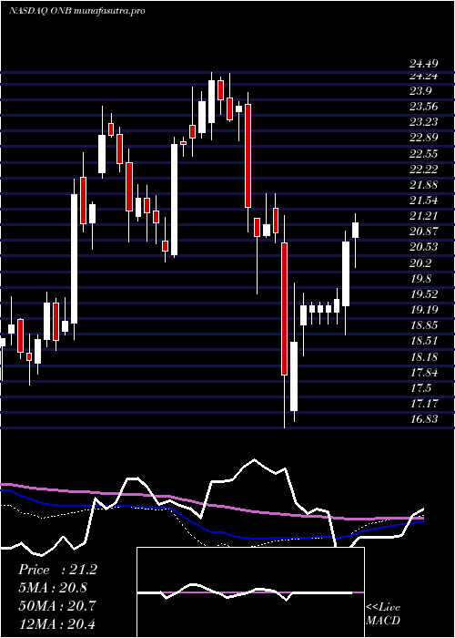Select the 20.2 price axis label

pyautogui.click(x=420, y=263)
